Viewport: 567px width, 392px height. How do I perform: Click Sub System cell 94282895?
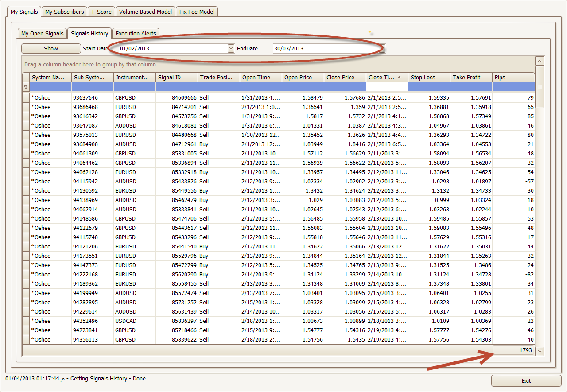(93, 302)
